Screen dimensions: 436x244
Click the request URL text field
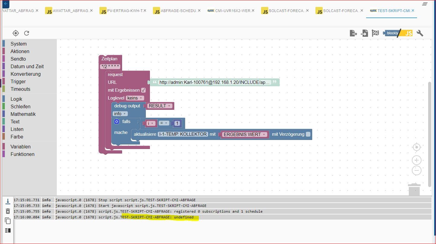click(215, 82)
